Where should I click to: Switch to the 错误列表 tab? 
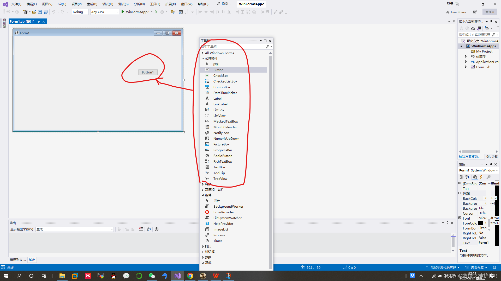pos(18,260)
